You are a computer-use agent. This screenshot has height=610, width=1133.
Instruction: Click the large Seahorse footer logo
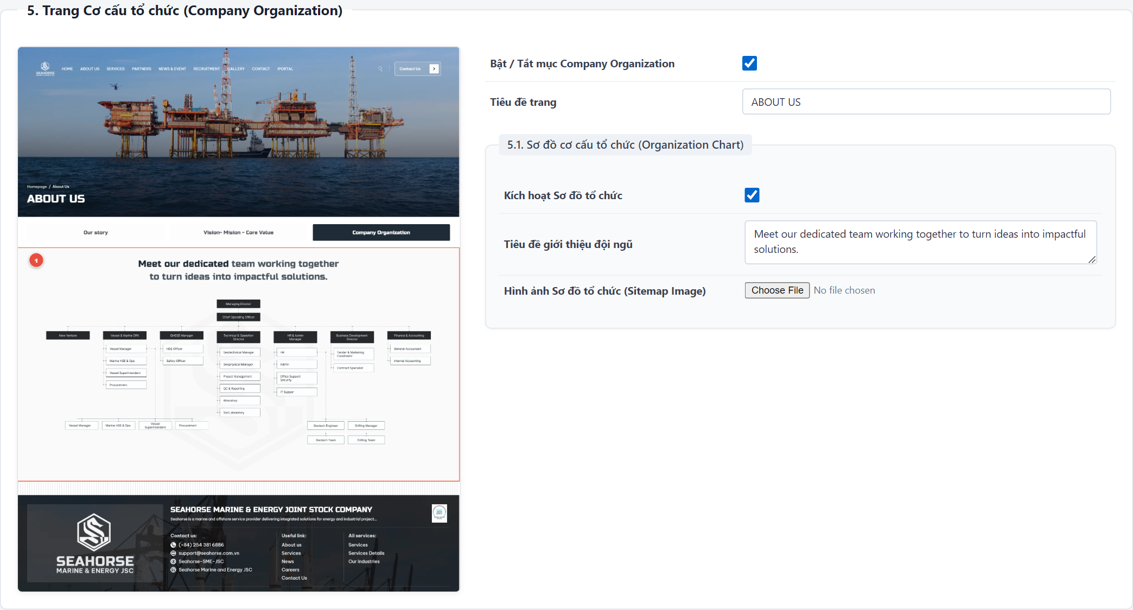pos(95,544)
